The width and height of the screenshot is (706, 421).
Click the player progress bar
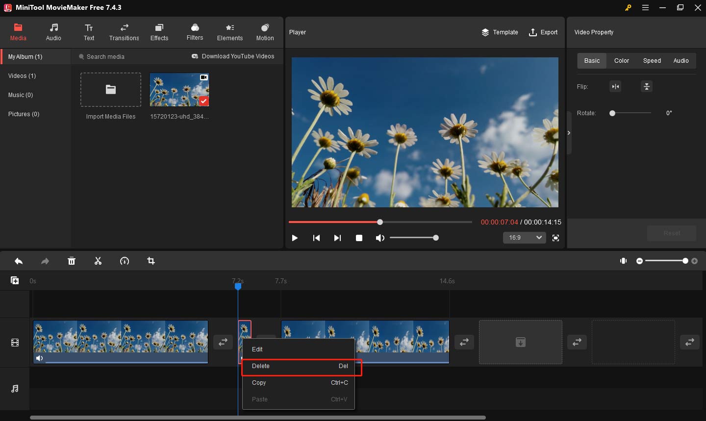click(x=380, y=222)
